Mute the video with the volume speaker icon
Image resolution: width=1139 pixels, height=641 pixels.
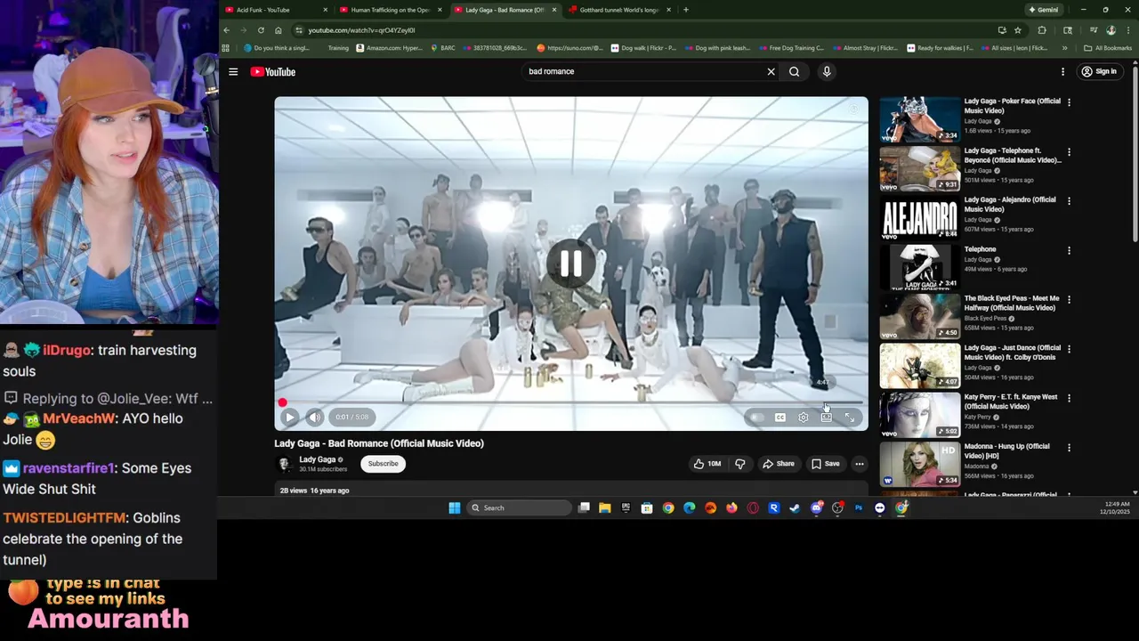[314, 417]
